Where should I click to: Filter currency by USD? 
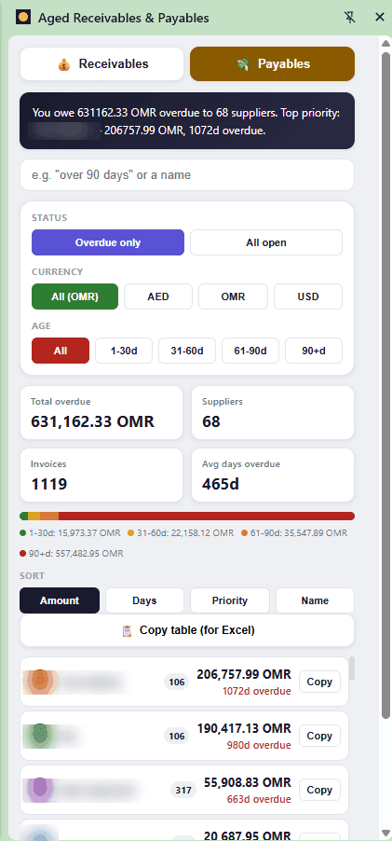click(x=308, y=296)
